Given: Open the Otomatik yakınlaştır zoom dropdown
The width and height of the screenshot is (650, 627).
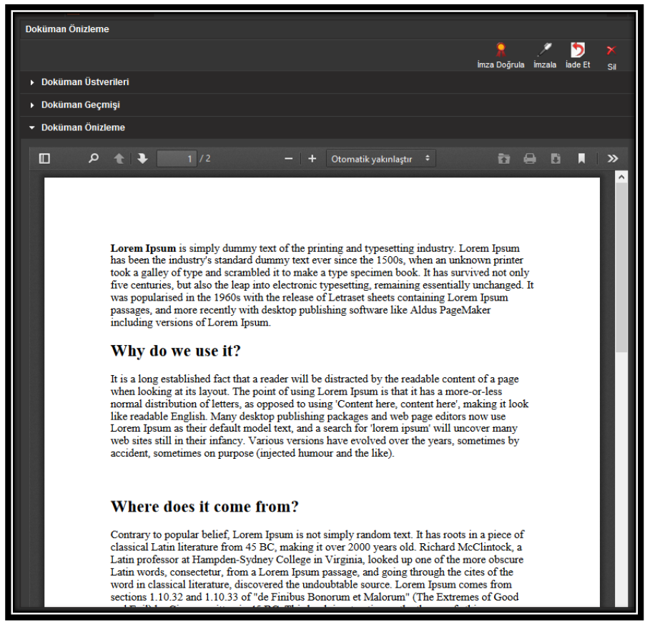Looking at the screenshot, I should tap(380, 159).
